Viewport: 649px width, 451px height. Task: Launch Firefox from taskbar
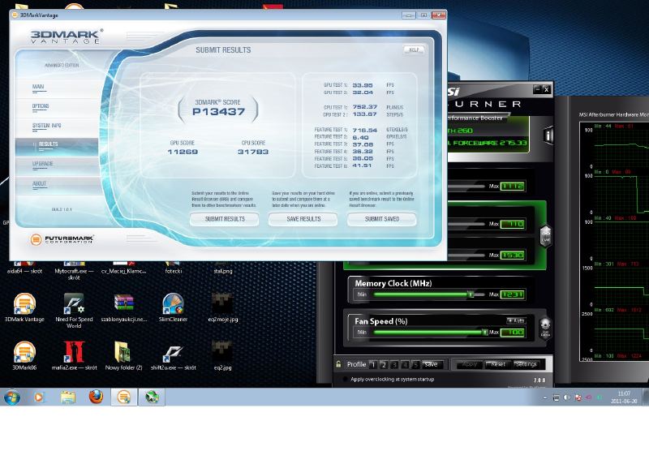tap(96, 397)
